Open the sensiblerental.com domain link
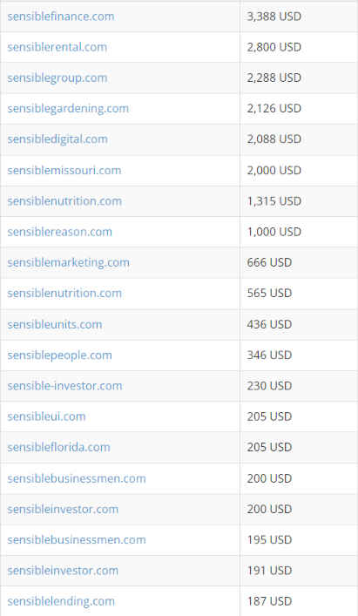 (x=57, y=47)
